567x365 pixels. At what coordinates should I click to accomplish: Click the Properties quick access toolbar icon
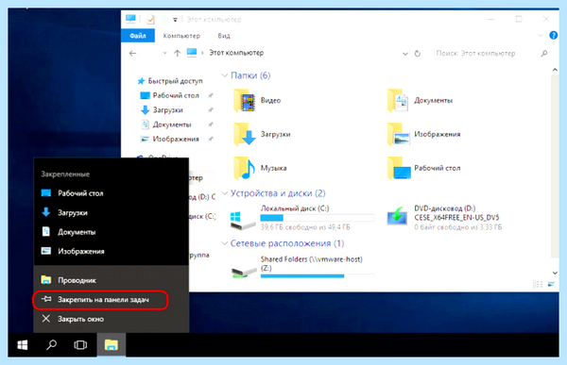tap(151, 20)
